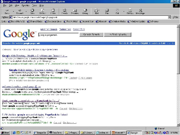Open the Windows Update shortcut

point(136,21)
